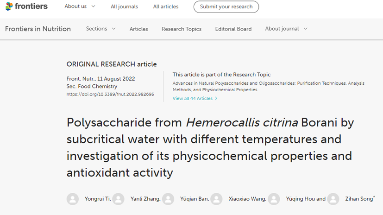Open the Sections dropdown menu

(100, 29)
